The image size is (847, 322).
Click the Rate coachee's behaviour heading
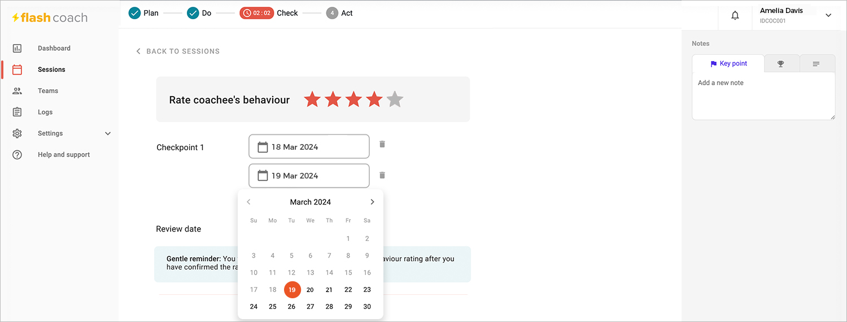tap(229, 100)
